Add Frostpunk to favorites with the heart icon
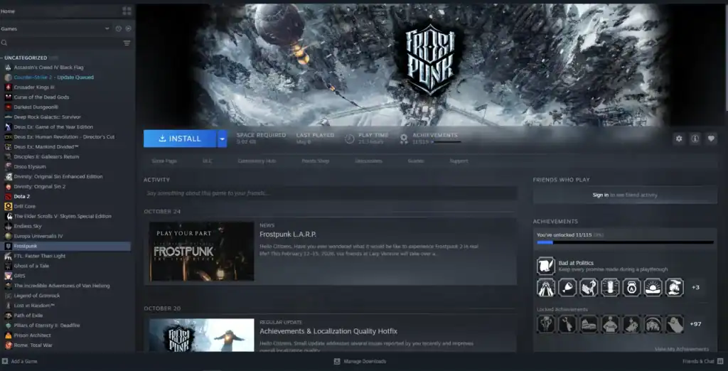Image resolution: width=728 pixels, height=371 pixels. click(x=711, y=139)
